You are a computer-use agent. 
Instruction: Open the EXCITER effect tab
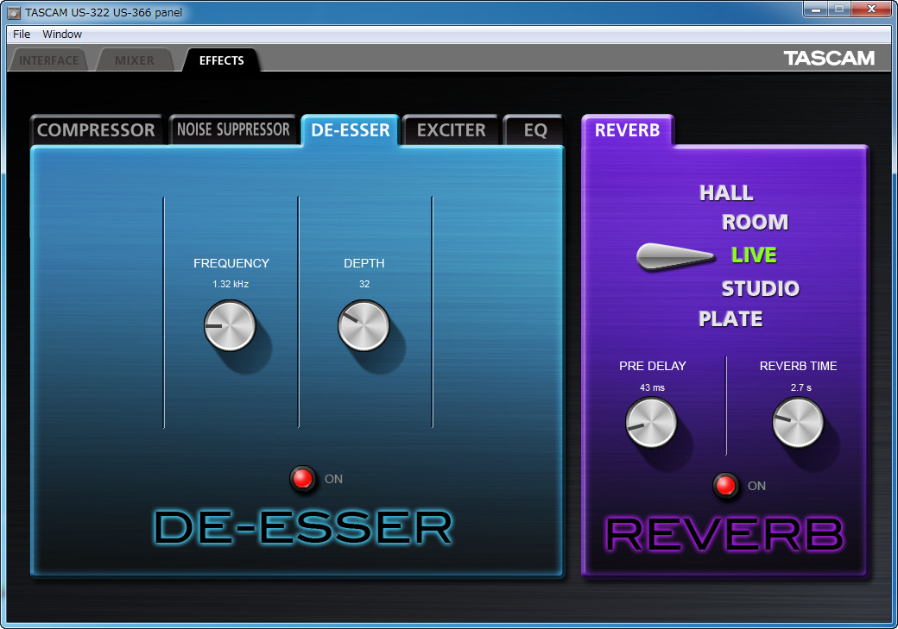[452, 130]
